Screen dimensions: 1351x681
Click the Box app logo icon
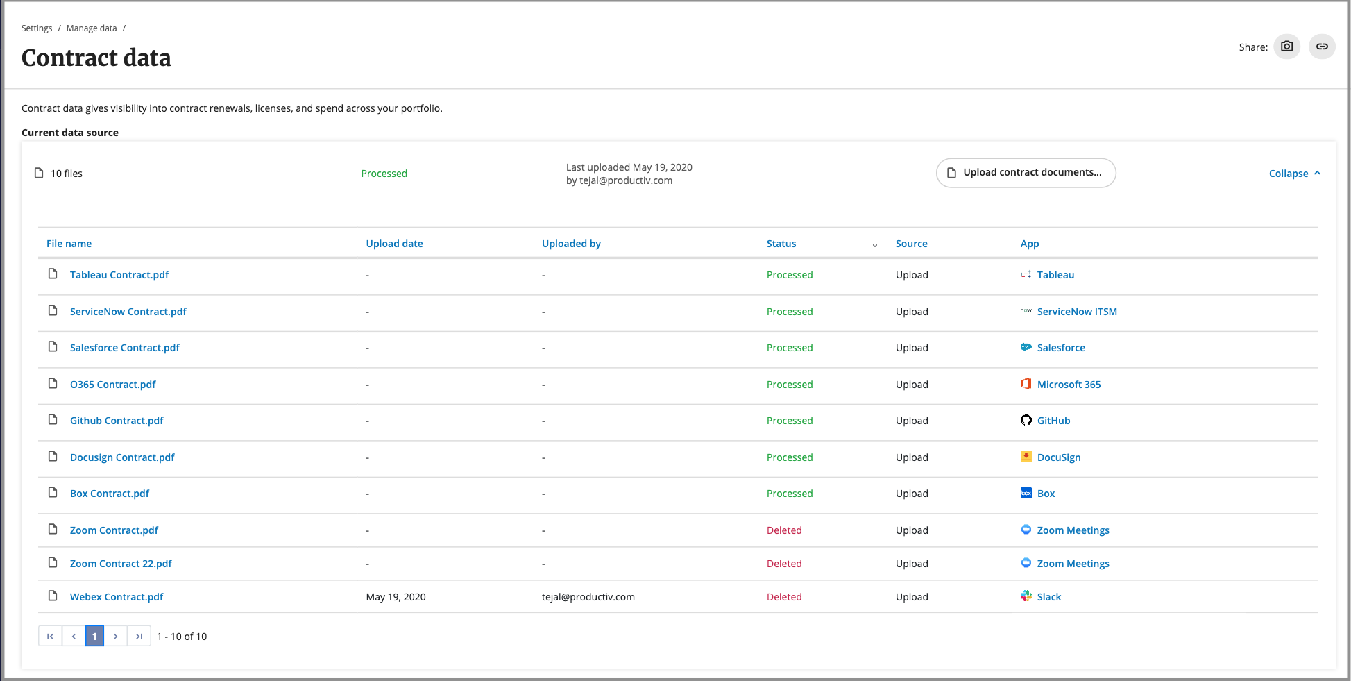(1026, 493)
